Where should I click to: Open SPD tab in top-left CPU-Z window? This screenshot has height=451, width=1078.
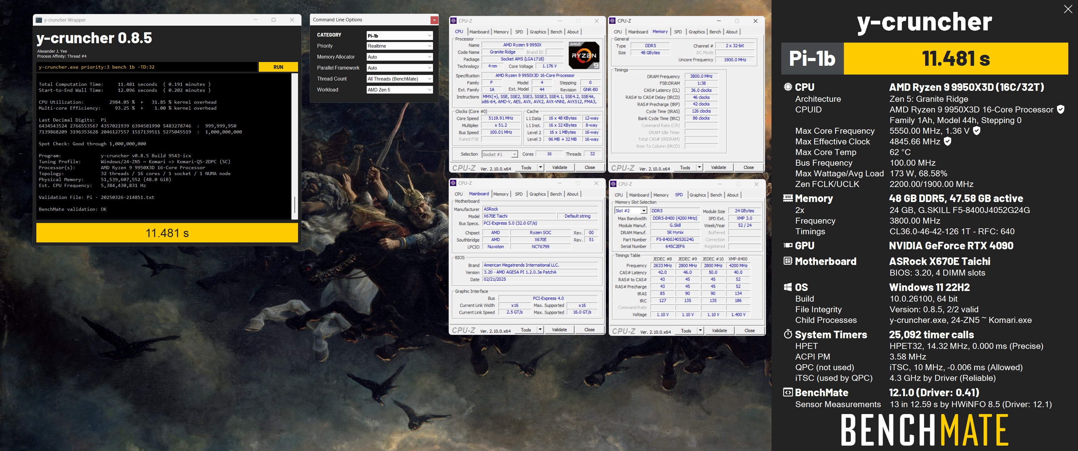tap(519, 32)
